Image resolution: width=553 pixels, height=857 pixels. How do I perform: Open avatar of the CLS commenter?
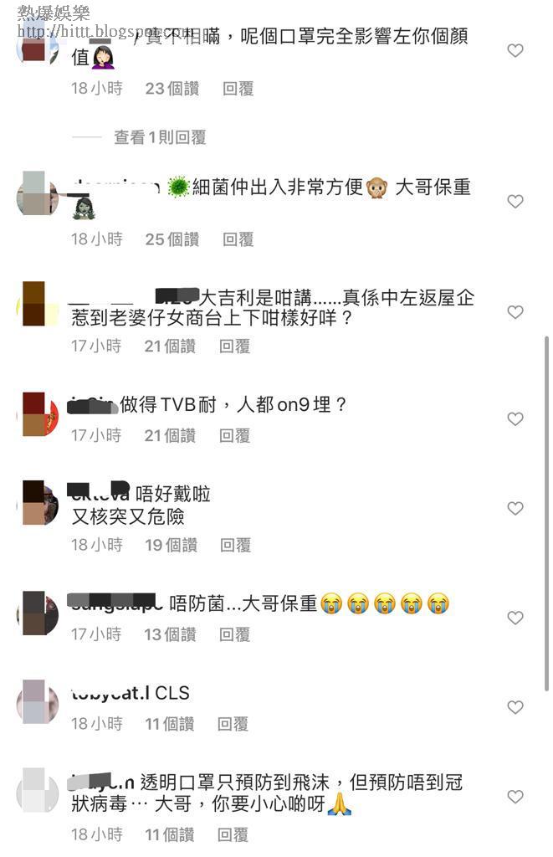point(37,702)
